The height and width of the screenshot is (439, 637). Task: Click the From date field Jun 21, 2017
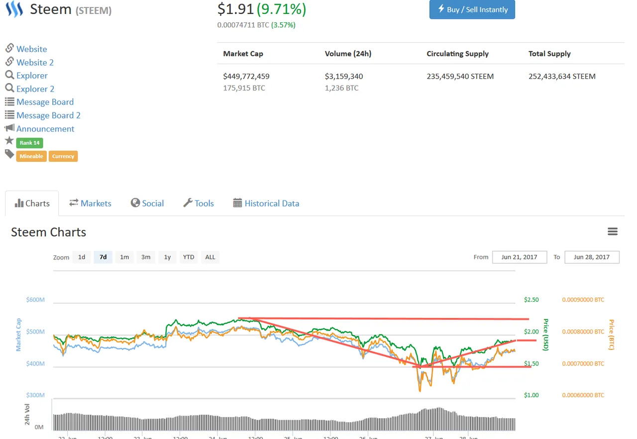[520, 257]
